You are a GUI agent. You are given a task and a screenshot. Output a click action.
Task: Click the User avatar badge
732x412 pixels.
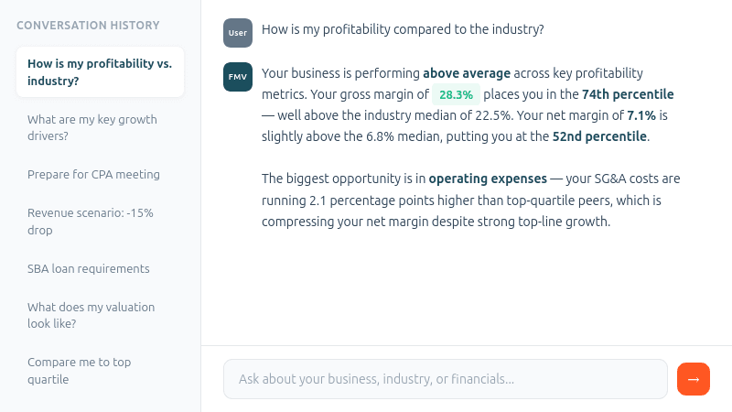coord(237,32)
